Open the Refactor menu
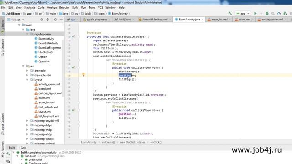This screenshot has height=164, width=292. pyautogui.click(x=64, y=7)
